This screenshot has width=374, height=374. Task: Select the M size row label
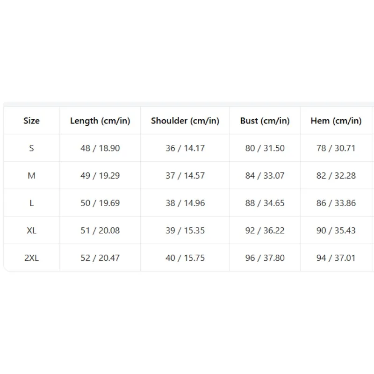click(x=31, y=176)
